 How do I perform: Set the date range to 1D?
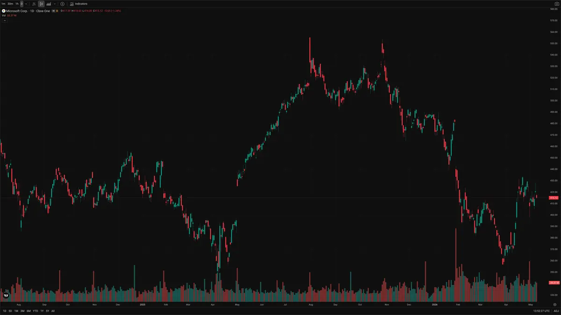[x=4, y=311]
